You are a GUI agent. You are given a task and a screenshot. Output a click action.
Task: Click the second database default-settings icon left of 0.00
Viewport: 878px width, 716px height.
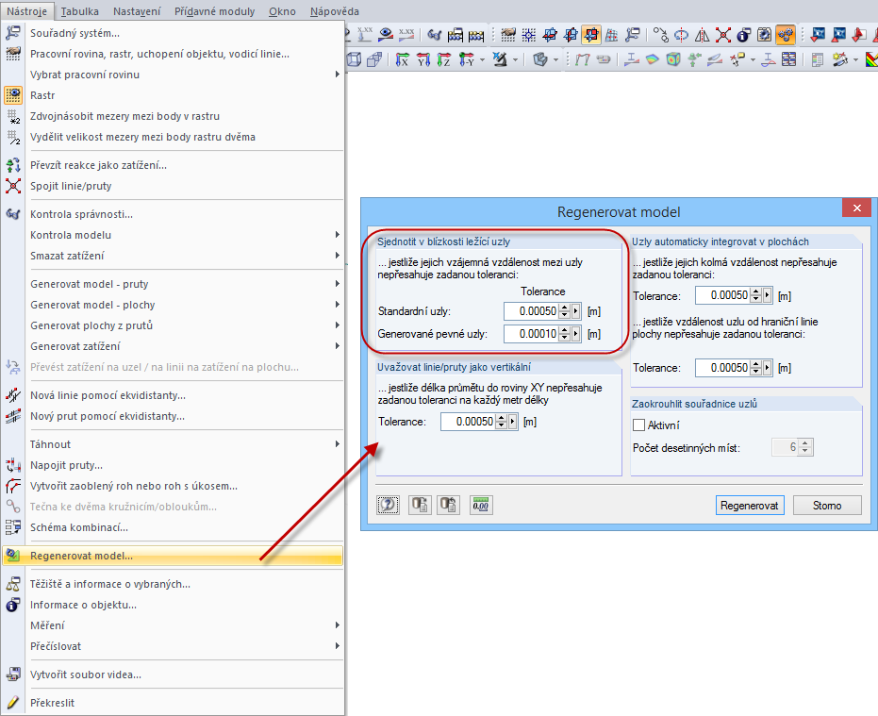(449, 506)
